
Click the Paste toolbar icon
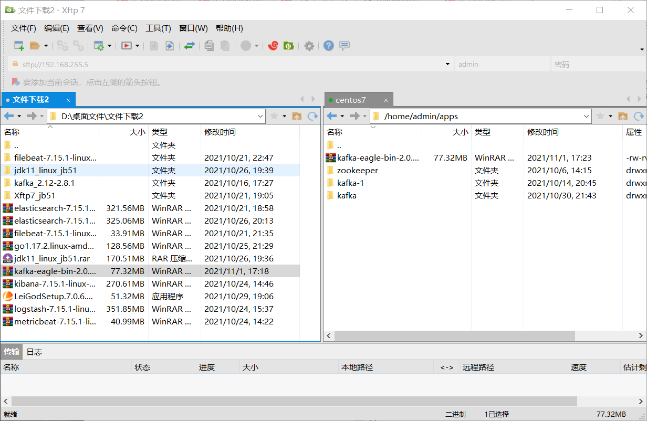225,46
